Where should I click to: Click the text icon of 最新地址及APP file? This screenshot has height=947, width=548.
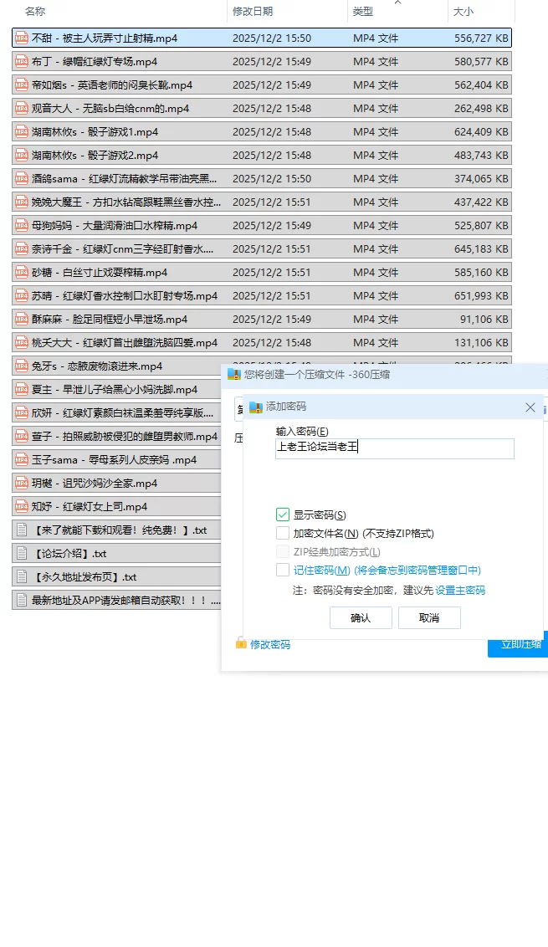(22, 601)
